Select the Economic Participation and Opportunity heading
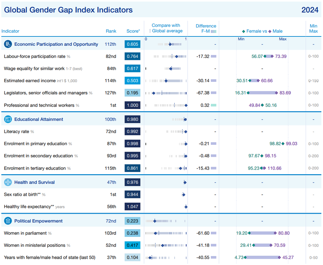Viewport: 323px width, 265px height. (56, 44)
